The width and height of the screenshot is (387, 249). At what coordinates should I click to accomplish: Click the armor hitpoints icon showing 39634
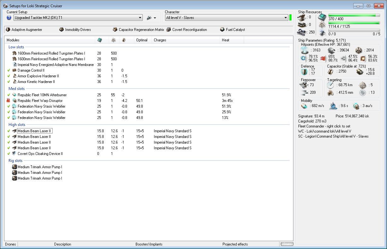331,50
